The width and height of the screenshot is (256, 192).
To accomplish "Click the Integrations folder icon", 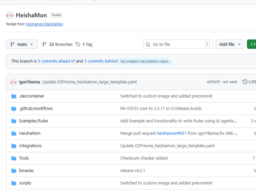I will 14,146.
